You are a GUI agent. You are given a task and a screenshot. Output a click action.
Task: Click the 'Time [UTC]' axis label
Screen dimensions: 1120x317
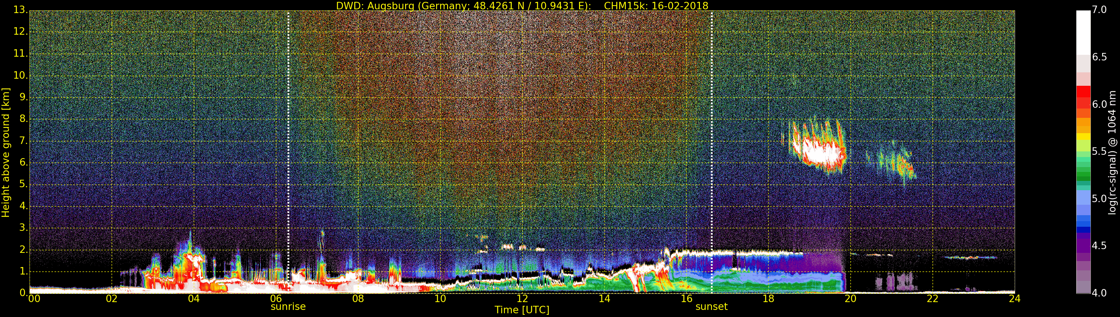(522, 310)
